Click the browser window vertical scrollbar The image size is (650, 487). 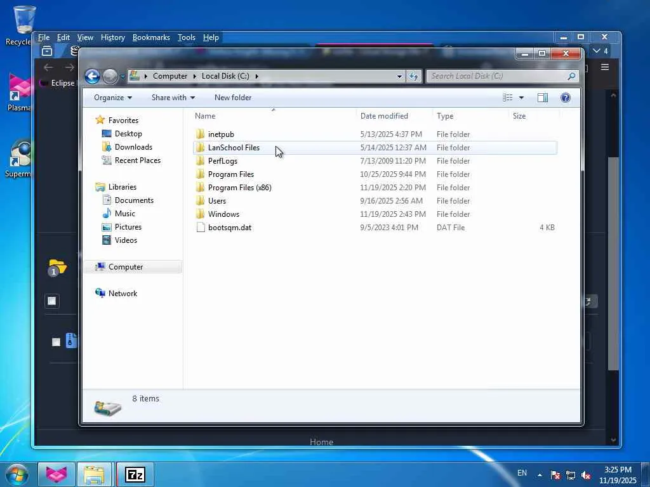613,265
